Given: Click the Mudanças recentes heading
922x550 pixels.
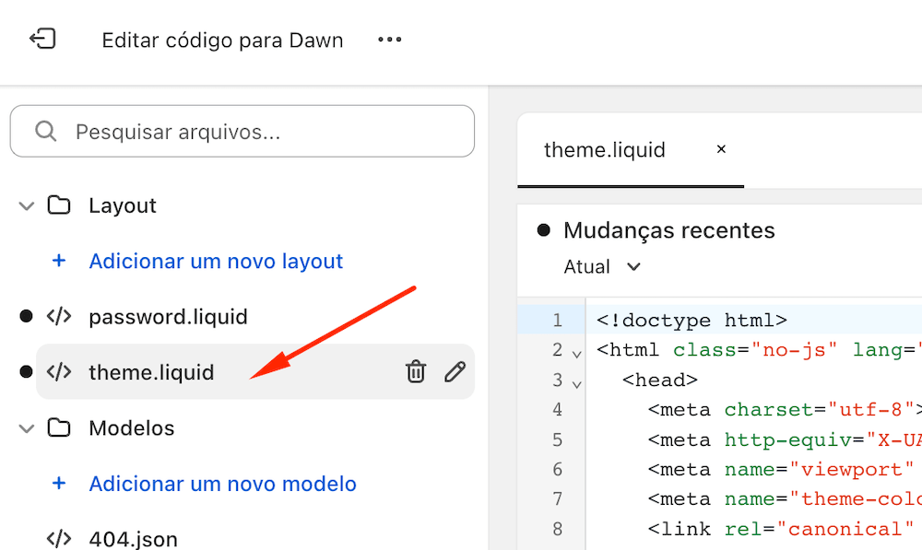Looking at the screenshot, I should [669, 230].
